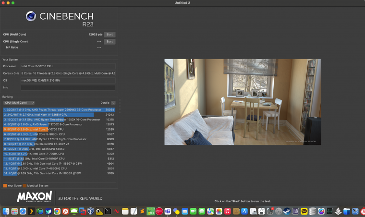Open Launchpad from the dock
The image size is (365, 217).
click(x=14, y=211)
